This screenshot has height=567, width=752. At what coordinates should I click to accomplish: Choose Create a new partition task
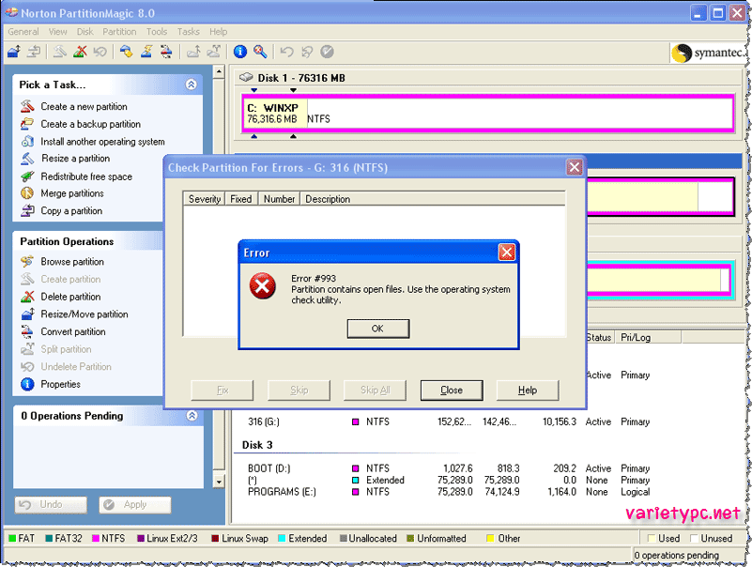pos(84,106)
